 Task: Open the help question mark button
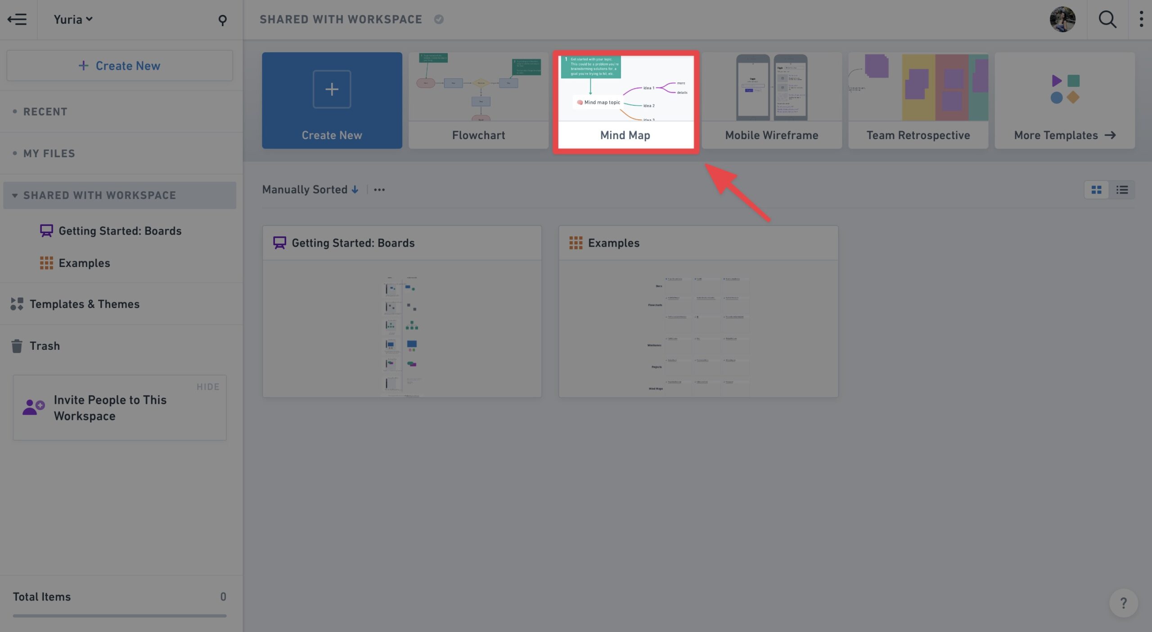[x=1123, y=603]
